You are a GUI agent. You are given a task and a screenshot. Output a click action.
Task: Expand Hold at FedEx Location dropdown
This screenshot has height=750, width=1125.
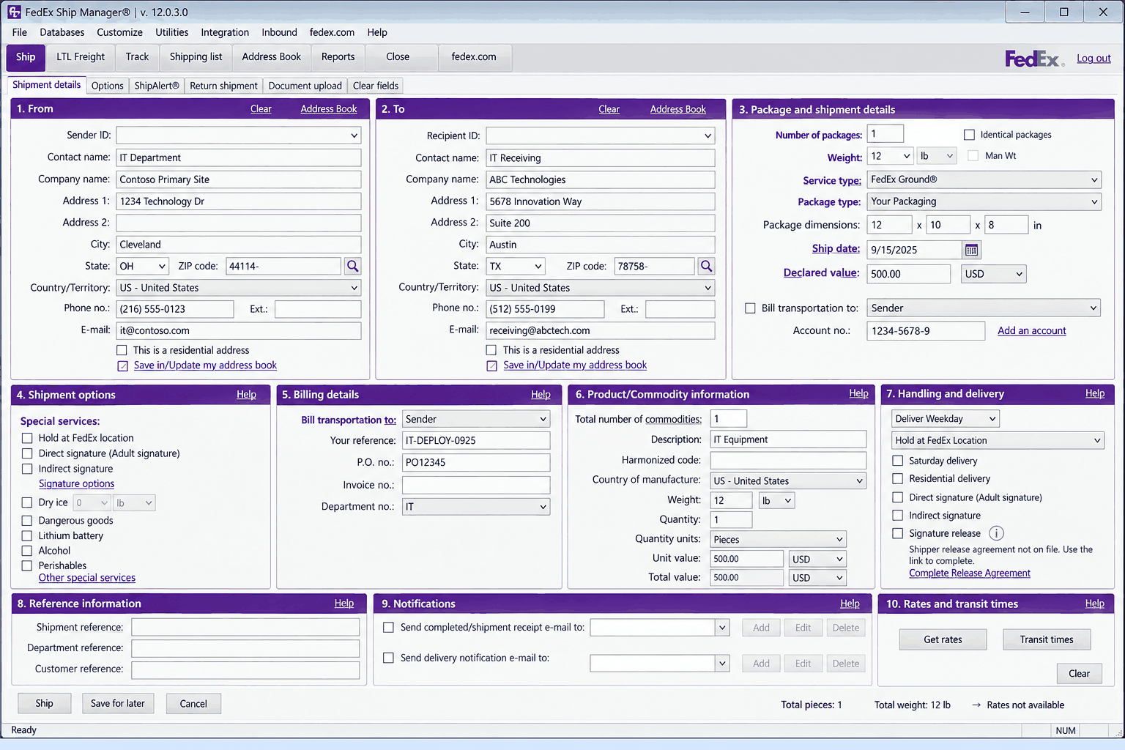[998, 440]
